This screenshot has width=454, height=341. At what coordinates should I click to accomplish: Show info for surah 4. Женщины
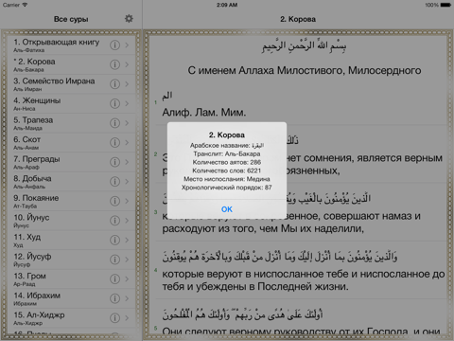(x=114, y=103)
